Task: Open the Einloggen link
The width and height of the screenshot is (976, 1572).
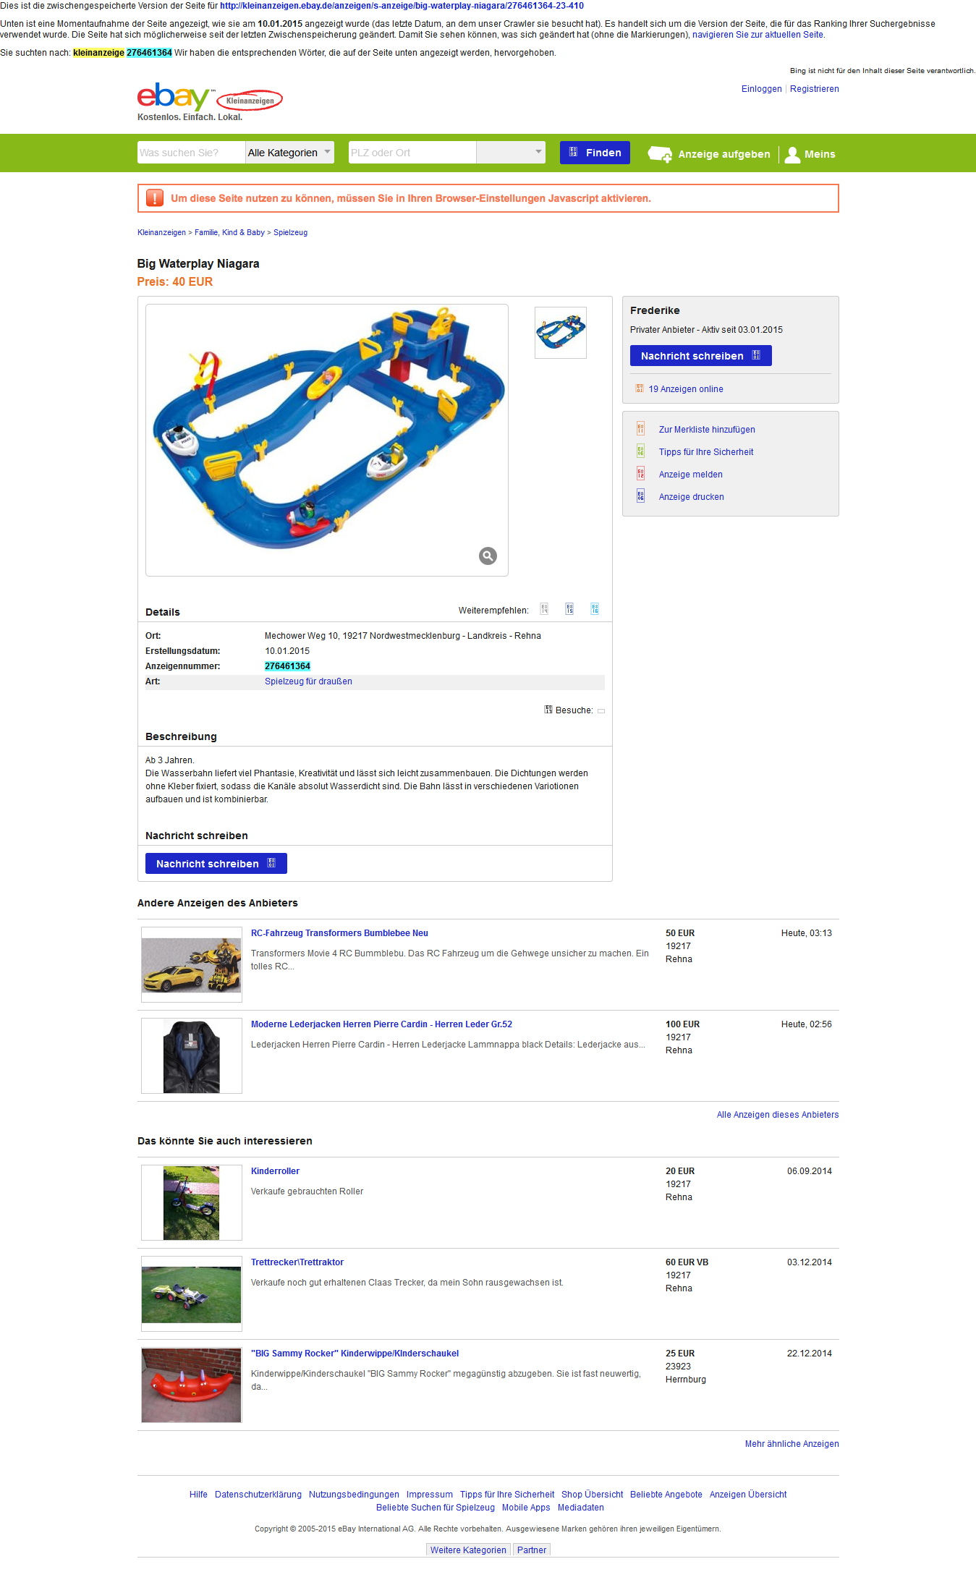Action: tap(761, 89)
